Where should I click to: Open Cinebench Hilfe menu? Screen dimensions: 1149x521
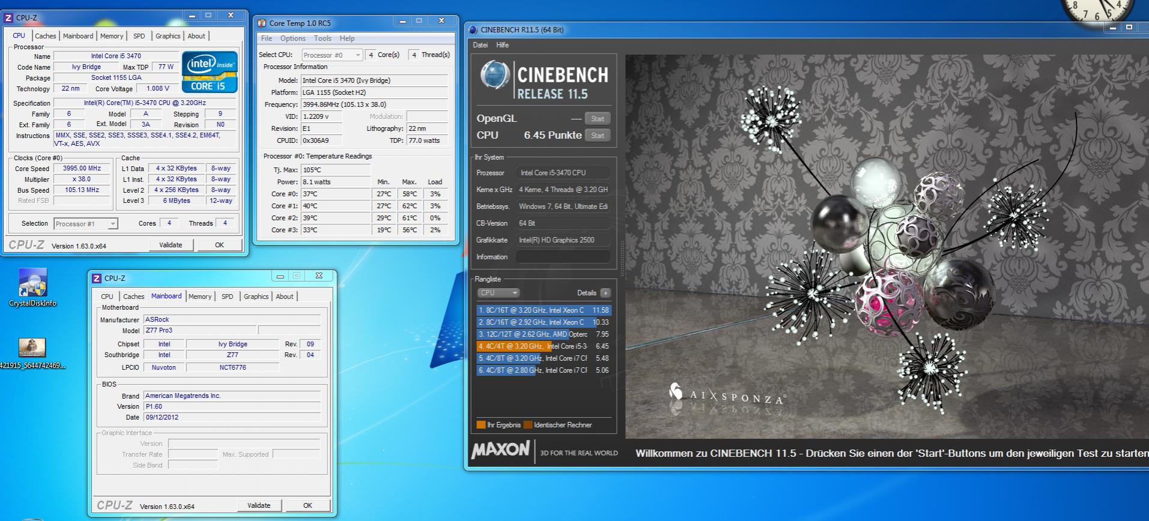[503, 45]
